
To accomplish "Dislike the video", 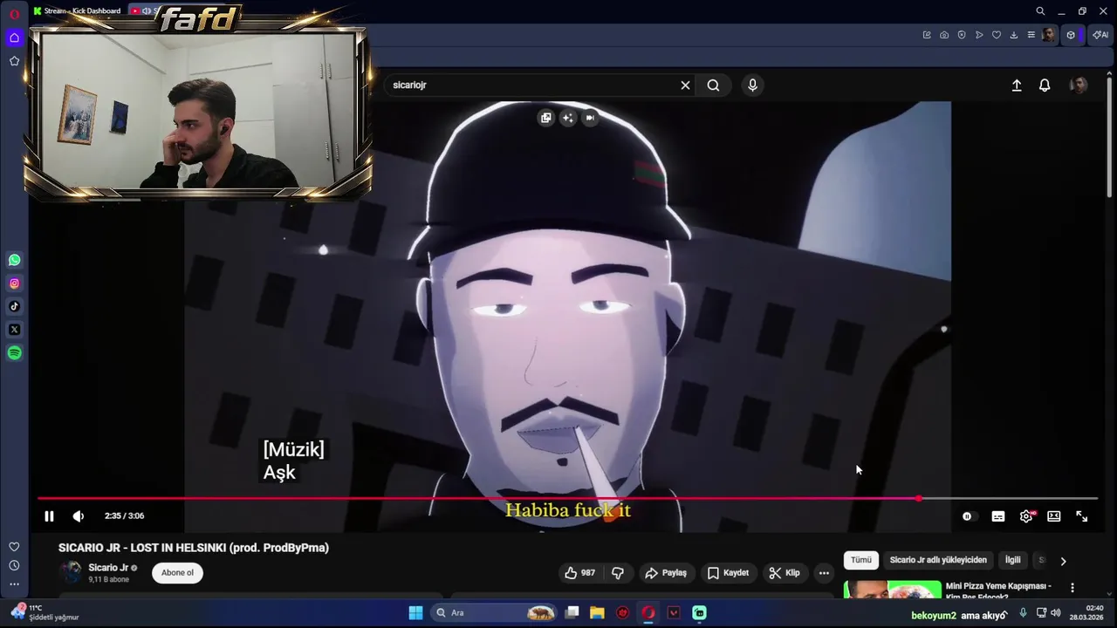I will 618,573.
